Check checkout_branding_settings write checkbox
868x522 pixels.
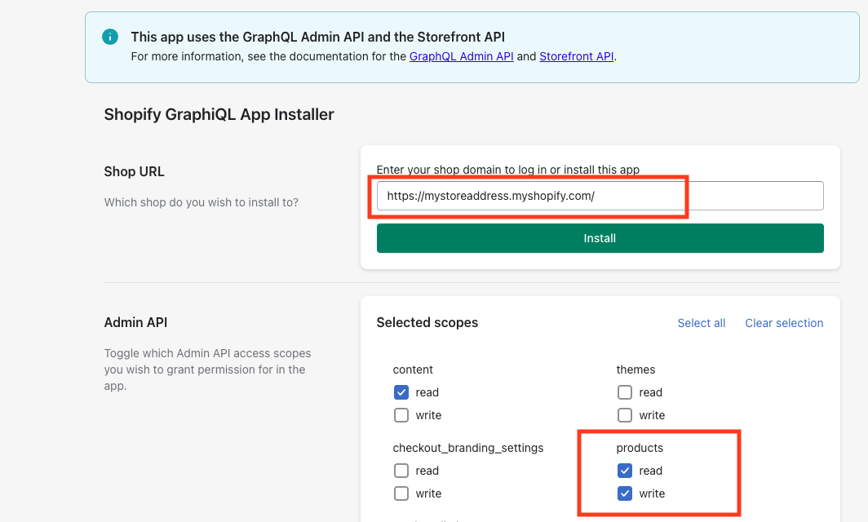tap(401, 493)
